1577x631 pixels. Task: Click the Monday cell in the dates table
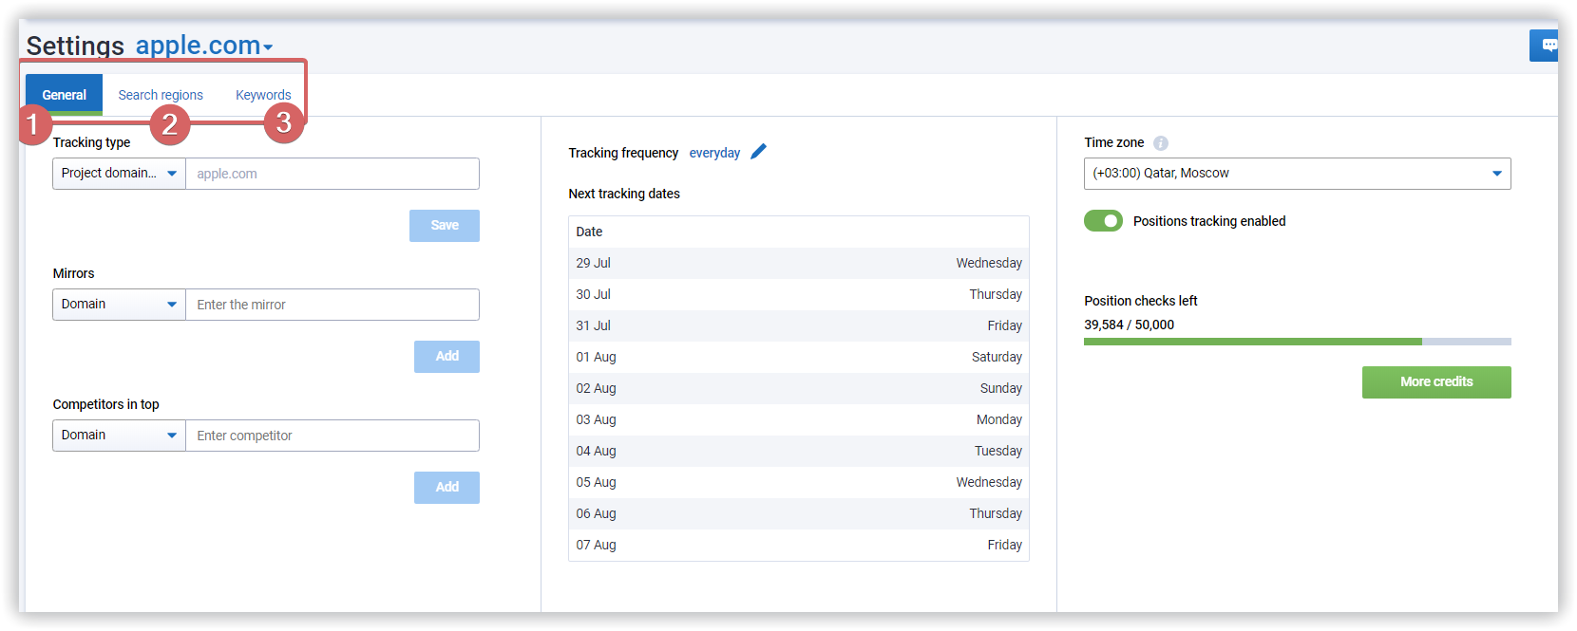[x=999, y=419]
